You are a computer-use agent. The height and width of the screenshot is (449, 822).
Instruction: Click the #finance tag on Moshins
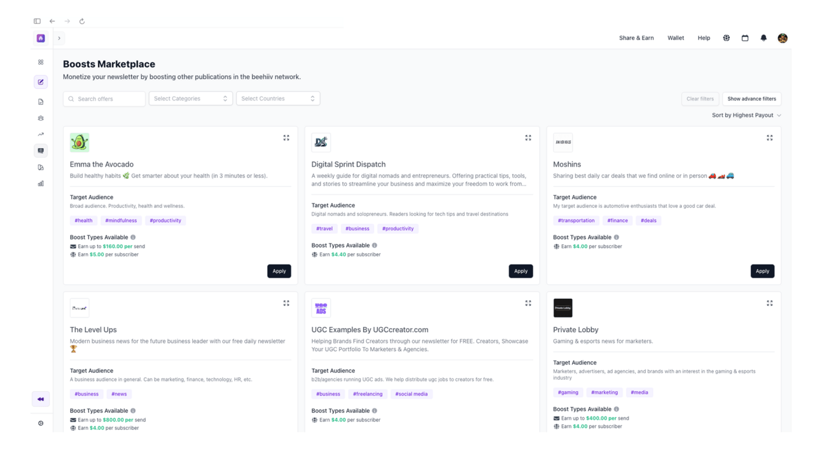tap(618, 221)
